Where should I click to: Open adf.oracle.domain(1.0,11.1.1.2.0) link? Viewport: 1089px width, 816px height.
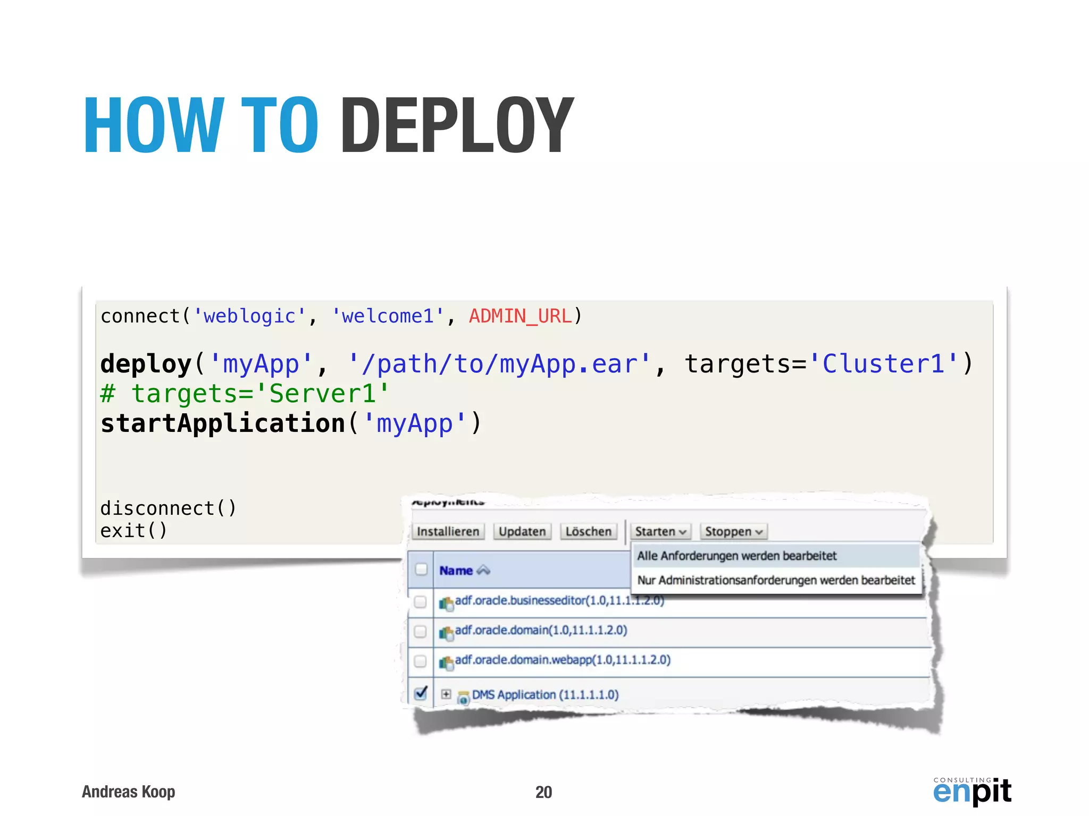coord(541,630)
